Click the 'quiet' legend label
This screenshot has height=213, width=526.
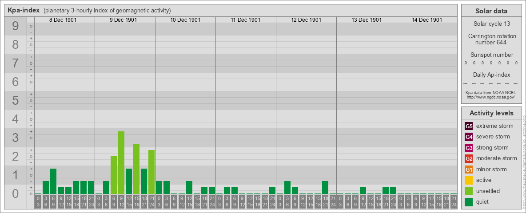click(482, 201)
